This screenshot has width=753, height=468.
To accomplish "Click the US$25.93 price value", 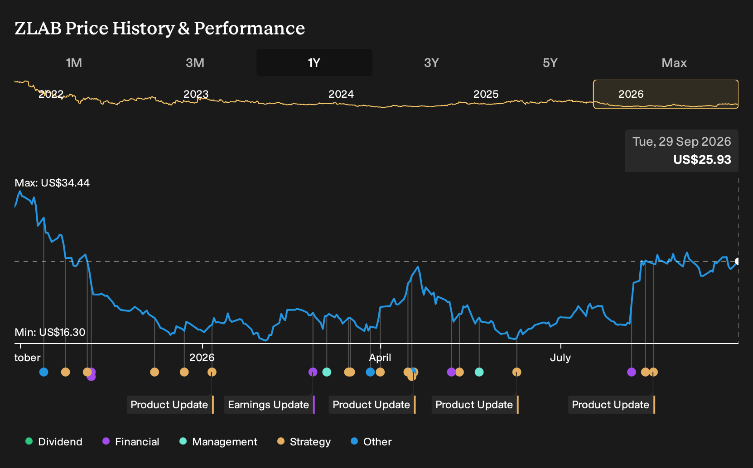I will tap(702, 160).
